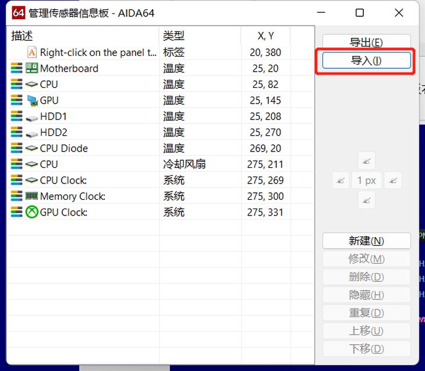The height and width of the screenshot is (371, 425).
Task: Click the green Xbox-style GPU Clock icon
Action: point(31,212)
